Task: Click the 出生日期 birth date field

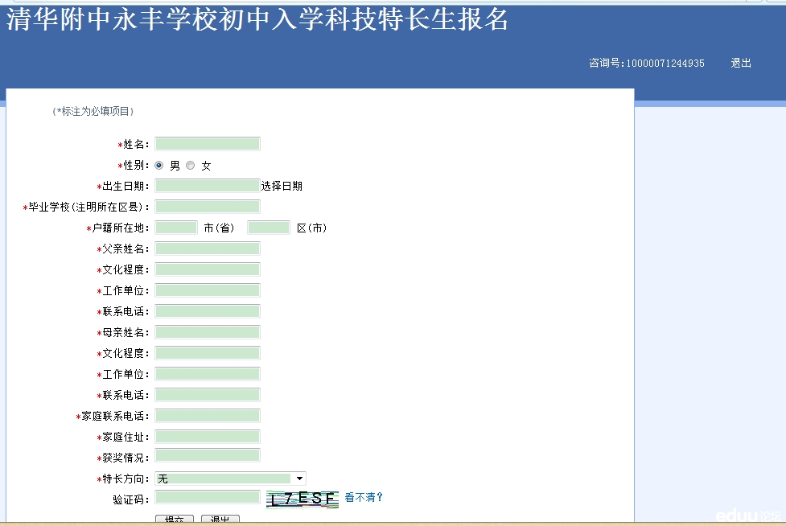Action: pos(208,186)
